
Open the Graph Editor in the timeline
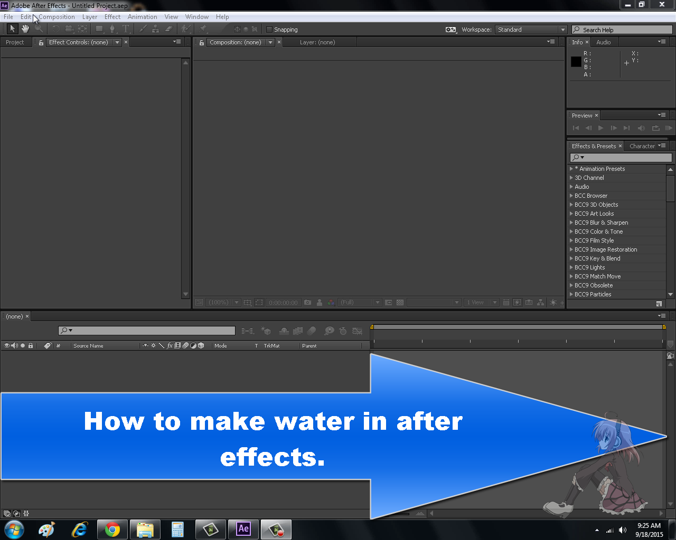358,331
